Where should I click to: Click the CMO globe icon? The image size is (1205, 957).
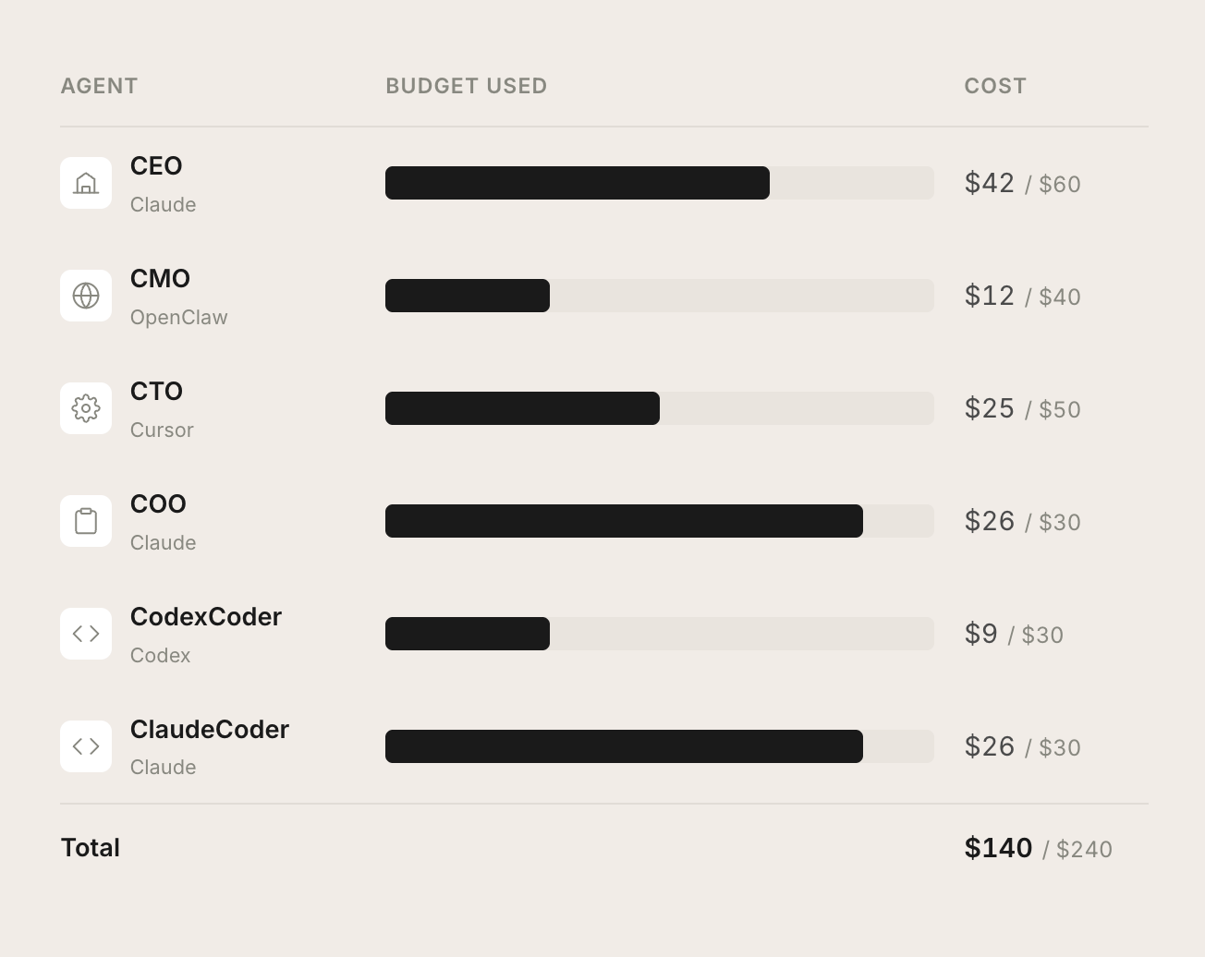coord(86,296)
